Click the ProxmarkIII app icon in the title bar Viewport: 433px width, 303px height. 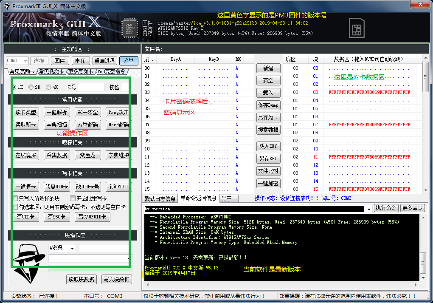tap(7, 6)
